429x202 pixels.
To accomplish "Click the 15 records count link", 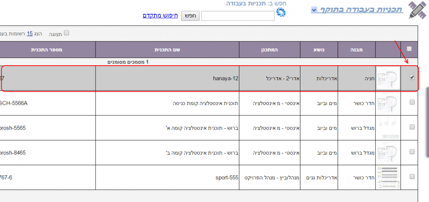I will click(30, 33).
